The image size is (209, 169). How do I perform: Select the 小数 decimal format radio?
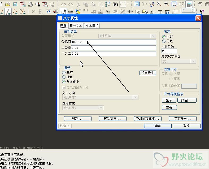(164, 37)
